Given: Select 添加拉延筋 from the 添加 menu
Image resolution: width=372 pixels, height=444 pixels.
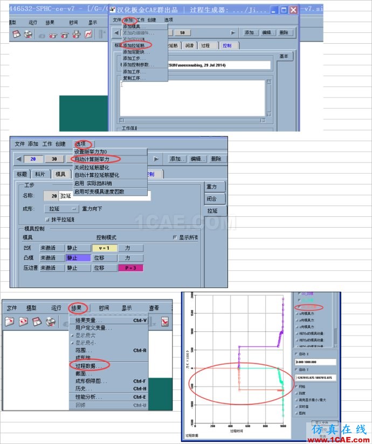Looking at the screenshot, I should point(134,45).
